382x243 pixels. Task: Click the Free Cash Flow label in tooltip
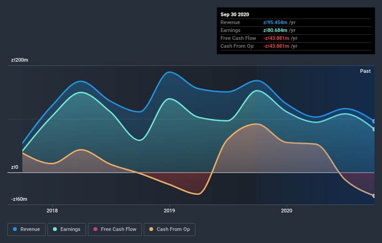(x=238, y=38)
